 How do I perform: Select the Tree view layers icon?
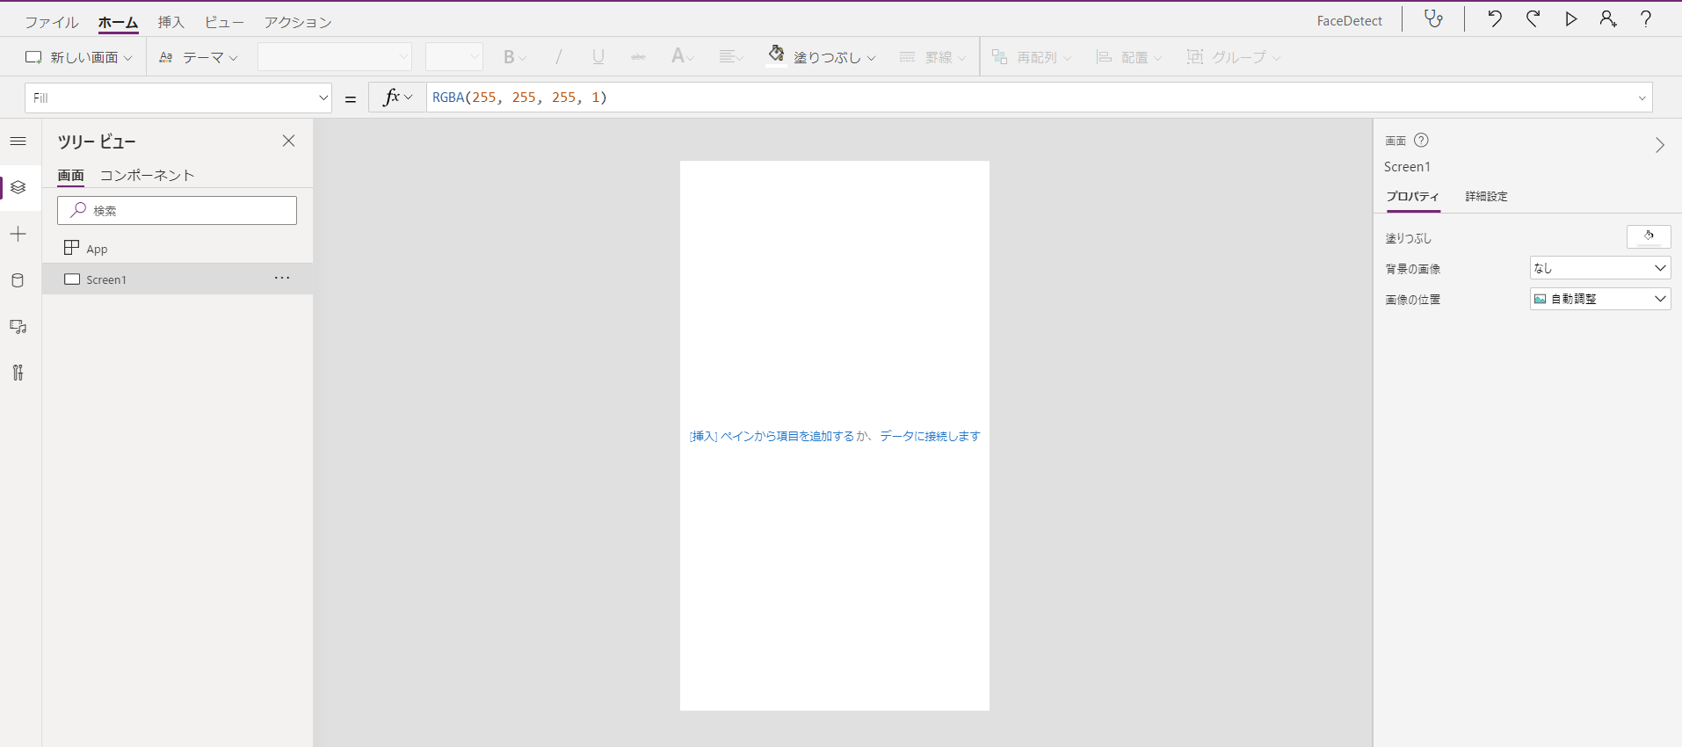(x=18, y=187)
